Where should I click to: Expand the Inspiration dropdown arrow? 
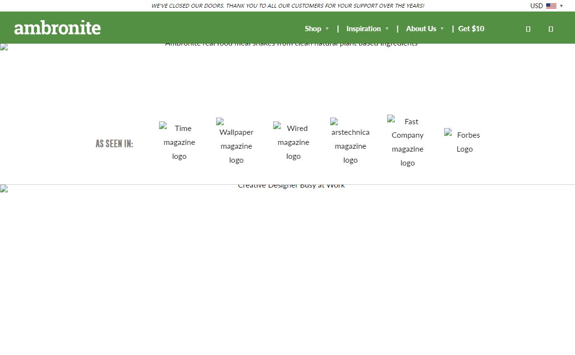pos(387,29)
